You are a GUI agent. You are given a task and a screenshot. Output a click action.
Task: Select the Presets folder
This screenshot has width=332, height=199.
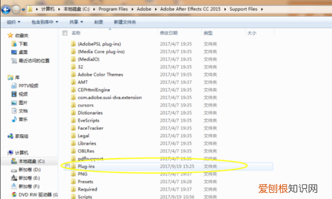coord(85,182)
